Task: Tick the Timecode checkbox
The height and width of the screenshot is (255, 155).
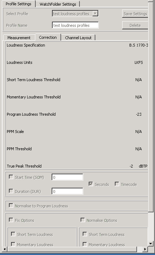Action: (117, 184)
